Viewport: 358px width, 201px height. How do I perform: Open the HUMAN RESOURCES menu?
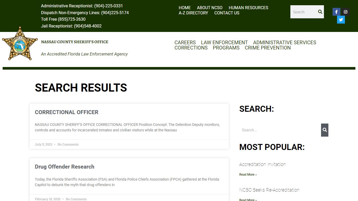pyautogui.click(x=248, y=8)
